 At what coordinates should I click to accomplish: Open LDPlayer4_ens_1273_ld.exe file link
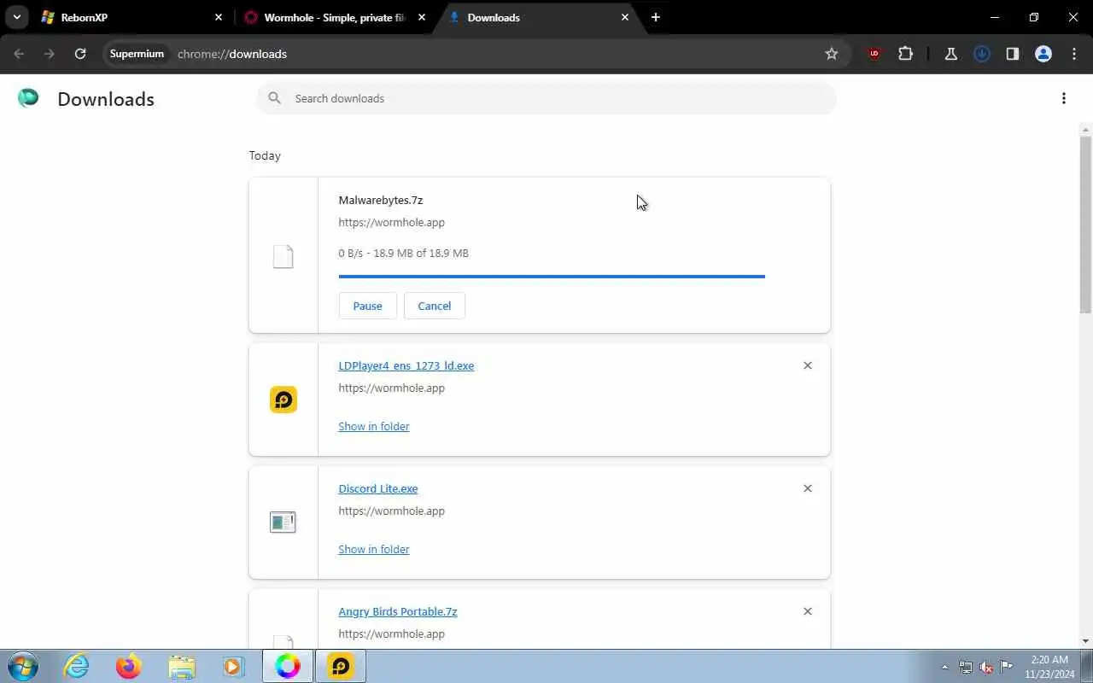[406, 365]
